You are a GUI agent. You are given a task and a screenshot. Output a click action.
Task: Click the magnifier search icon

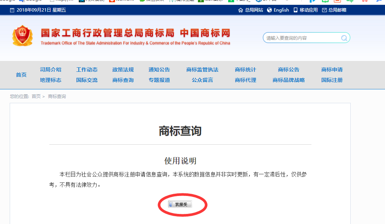click(x=344, y=38)
